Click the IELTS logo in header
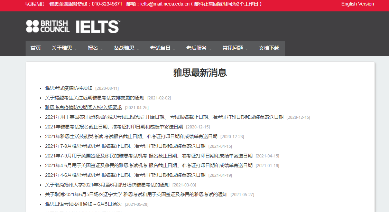This screenshot has height=212, width=389. pos(98,27)
